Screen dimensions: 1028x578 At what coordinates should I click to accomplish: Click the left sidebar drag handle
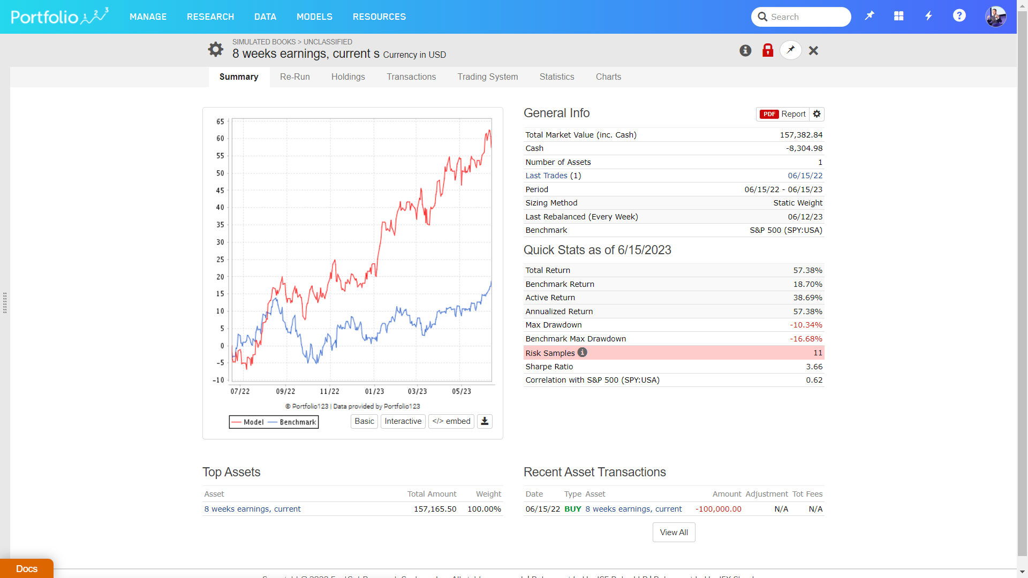[x=5, y=303]
